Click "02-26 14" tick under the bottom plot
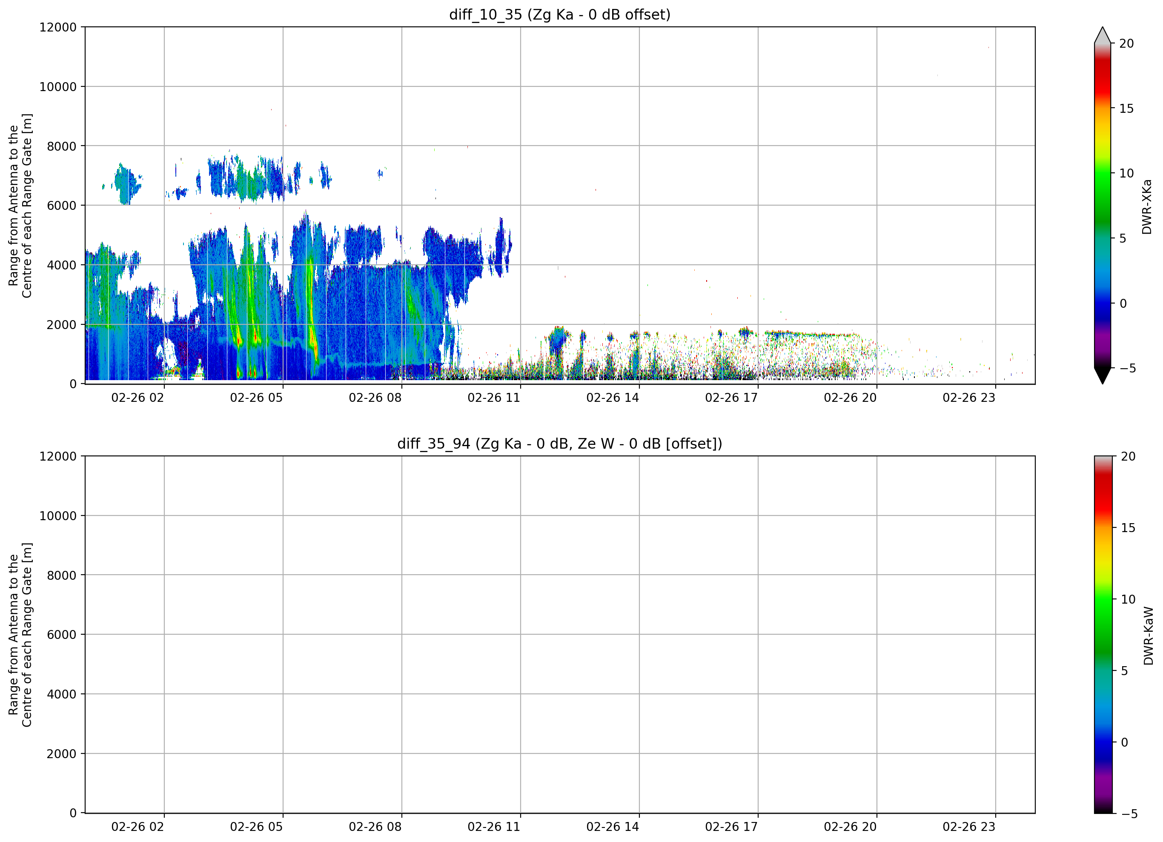The width and height of the screenshot is (1163, 842). [613, 827]
